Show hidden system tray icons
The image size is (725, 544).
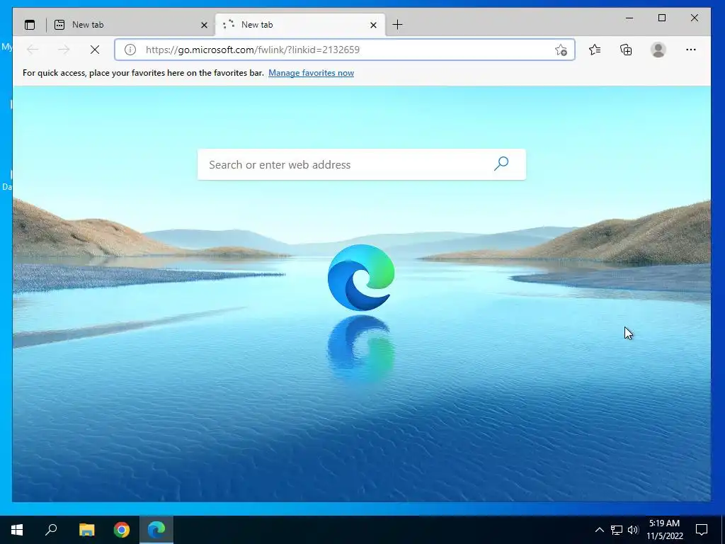[599, 530]
